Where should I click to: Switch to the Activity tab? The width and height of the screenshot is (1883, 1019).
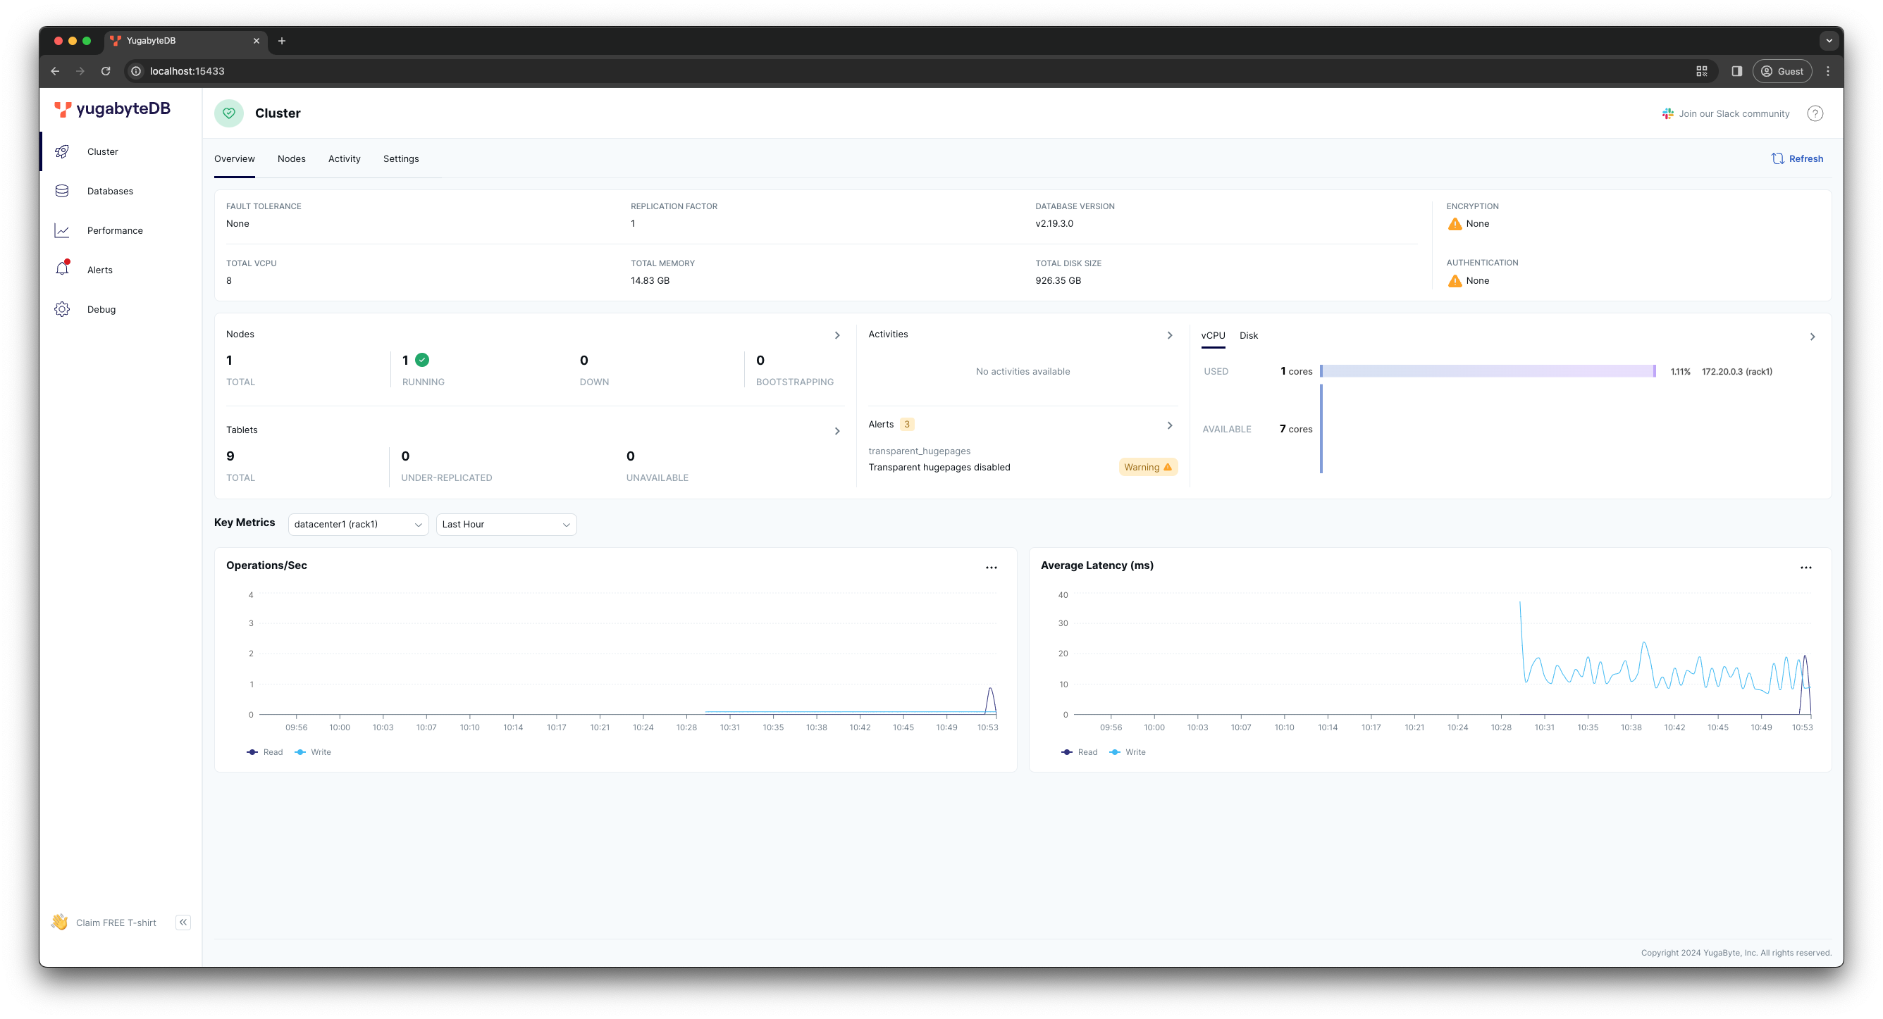pos(342,158)
